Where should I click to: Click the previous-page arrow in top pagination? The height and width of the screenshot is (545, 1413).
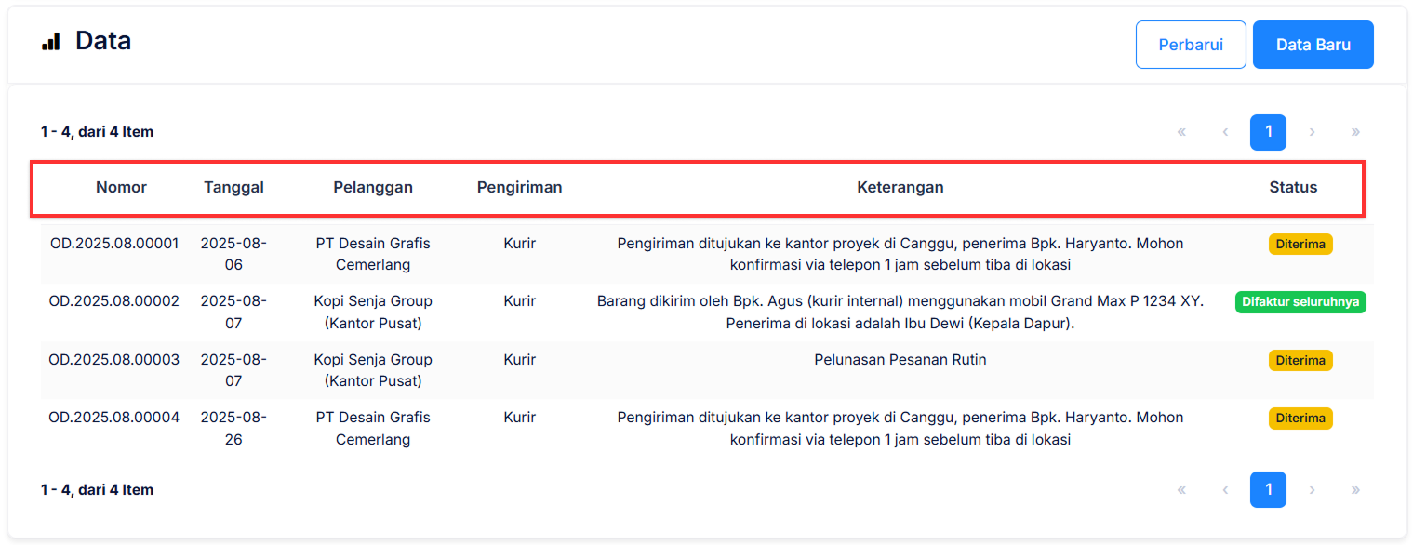[1225, 132]
